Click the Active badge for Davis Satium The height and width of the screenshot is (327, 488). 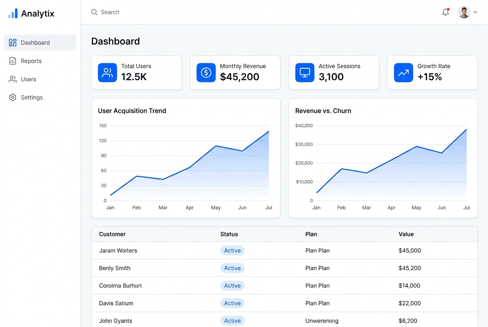pyautogui.click(x=232, y=303)
